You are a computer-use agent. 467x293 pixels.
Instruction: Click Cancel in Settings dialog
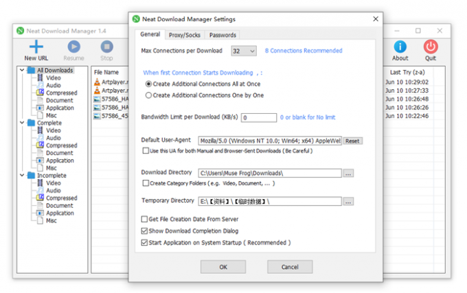(290, 267)
